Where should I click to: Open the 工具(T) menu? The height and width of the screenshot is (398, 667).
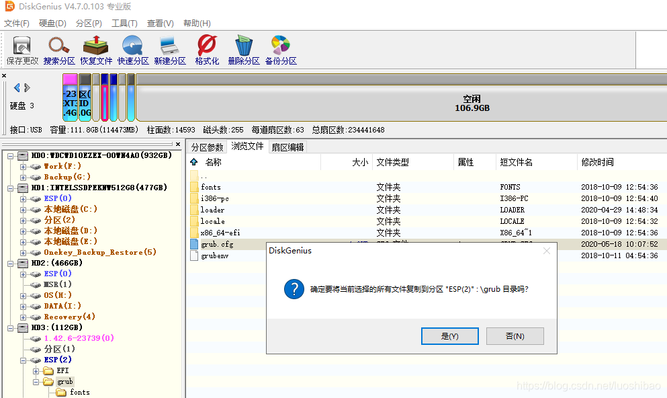coord(124,24)
